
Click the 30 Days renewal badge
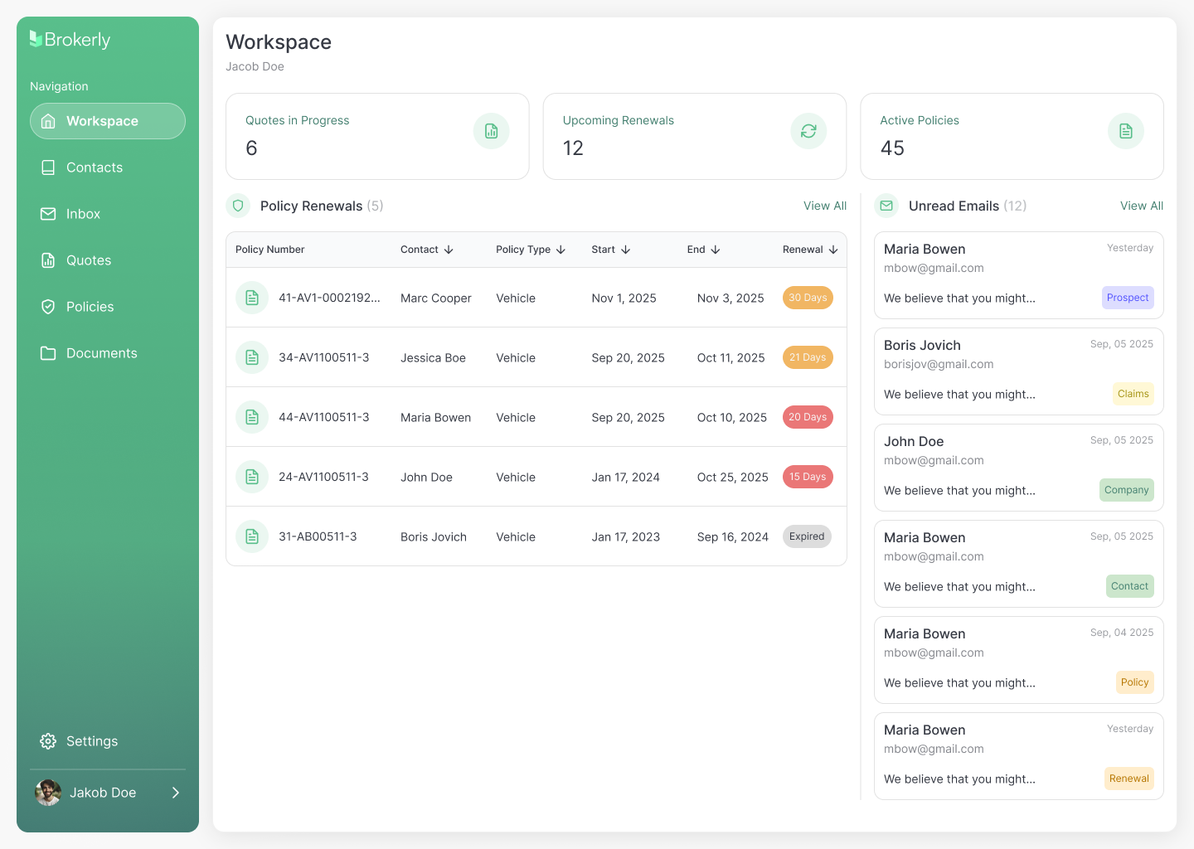click(x=808, y=298)
